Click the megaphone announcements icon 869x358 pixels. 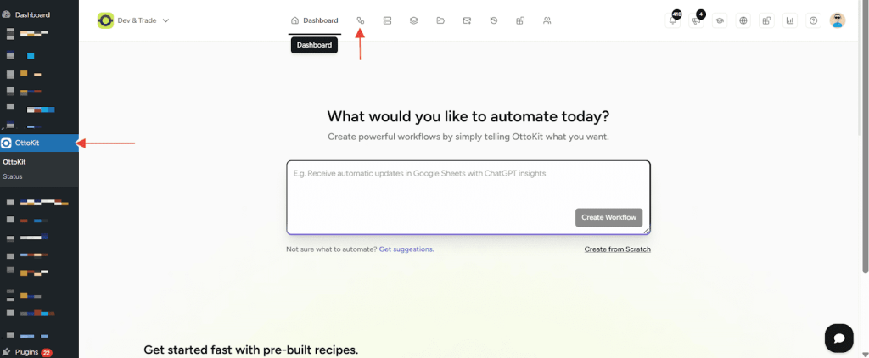[x=697, y=21]
